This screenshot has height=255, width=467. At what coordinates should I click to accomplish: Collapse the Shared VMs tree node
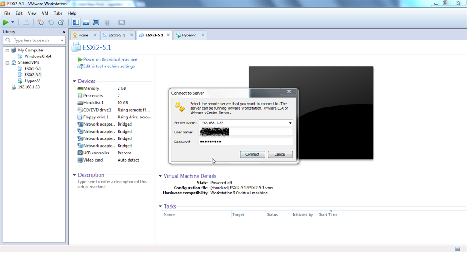(7, 63)
